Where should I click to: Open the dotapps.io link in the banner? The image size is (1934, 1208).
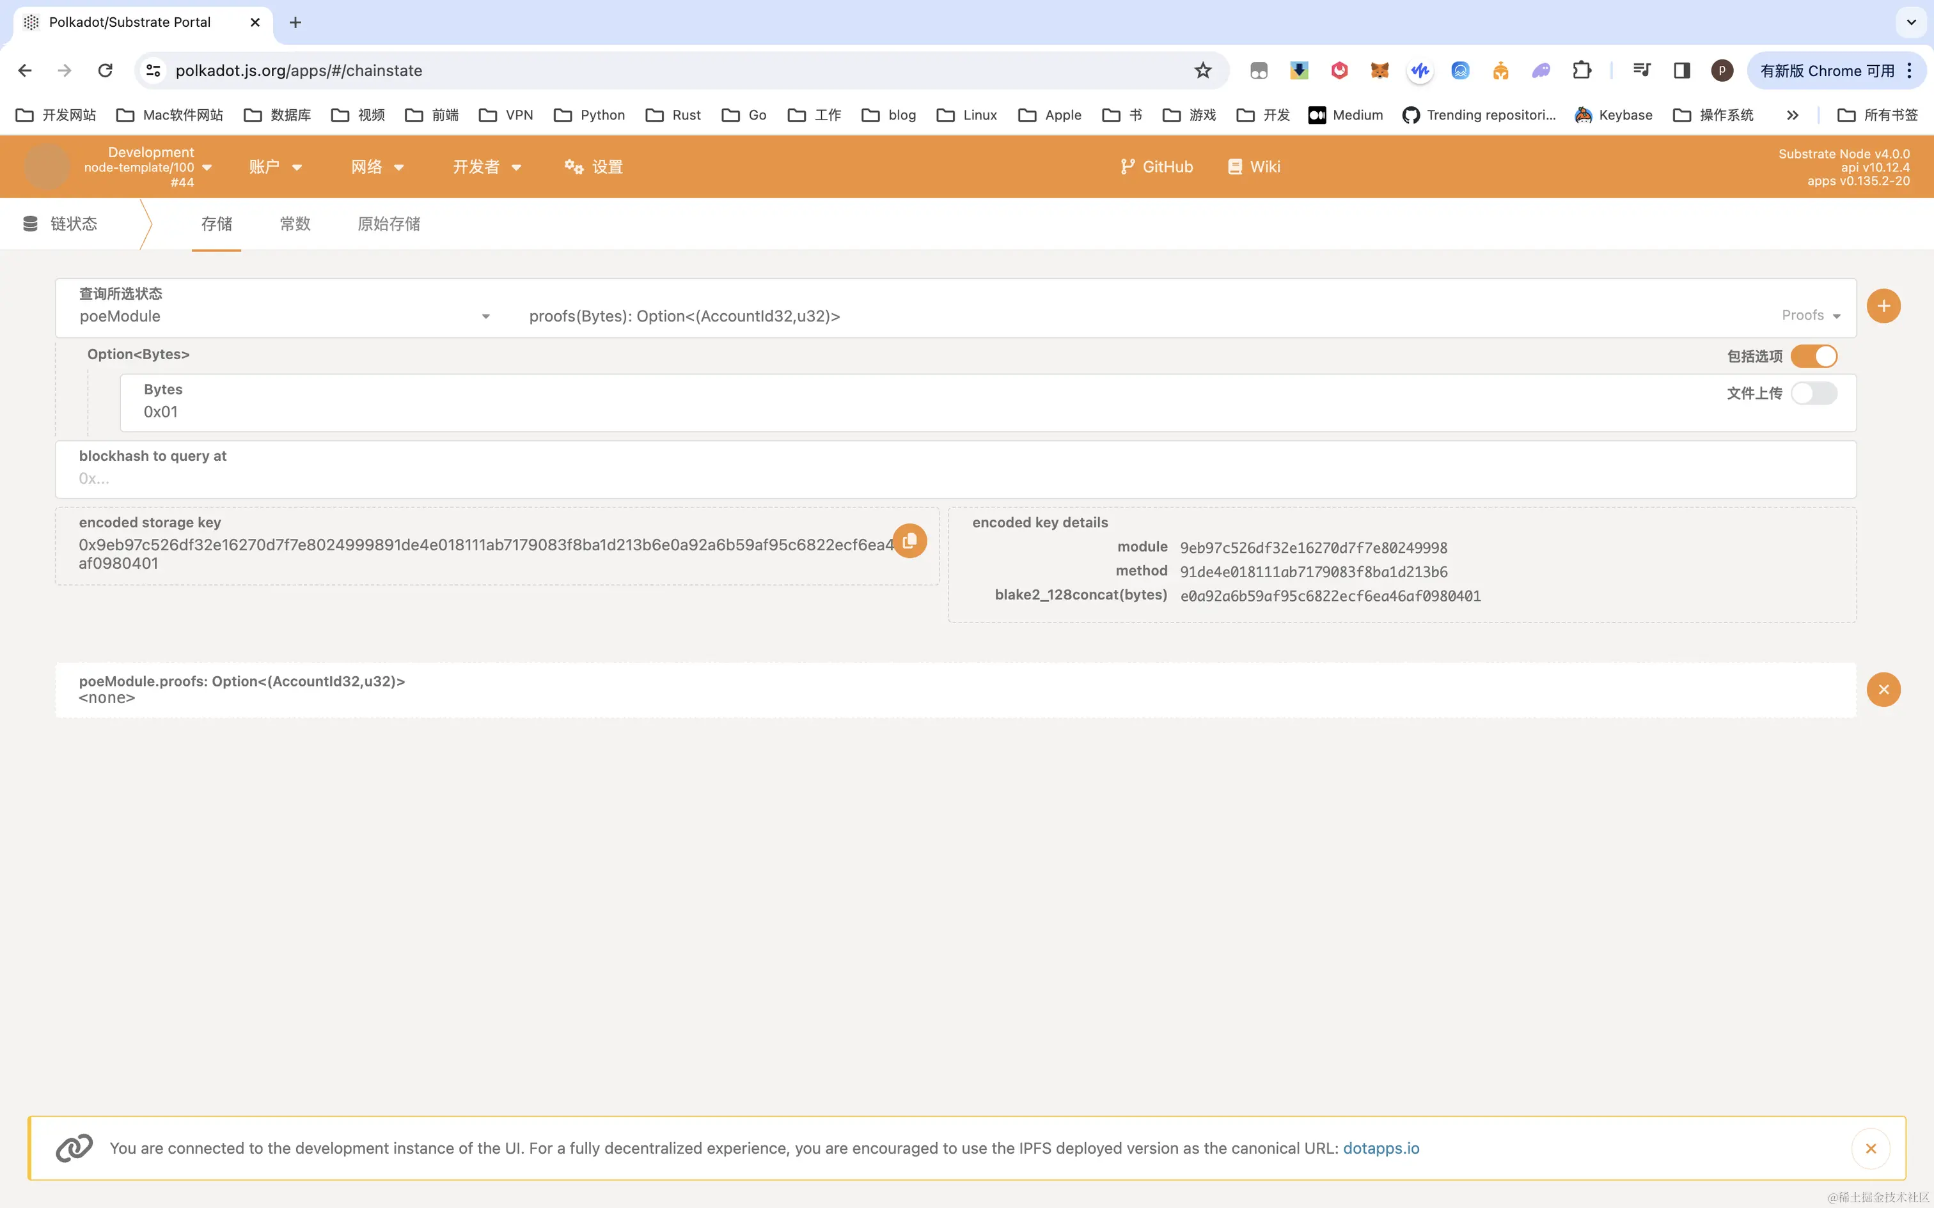1381,1148
